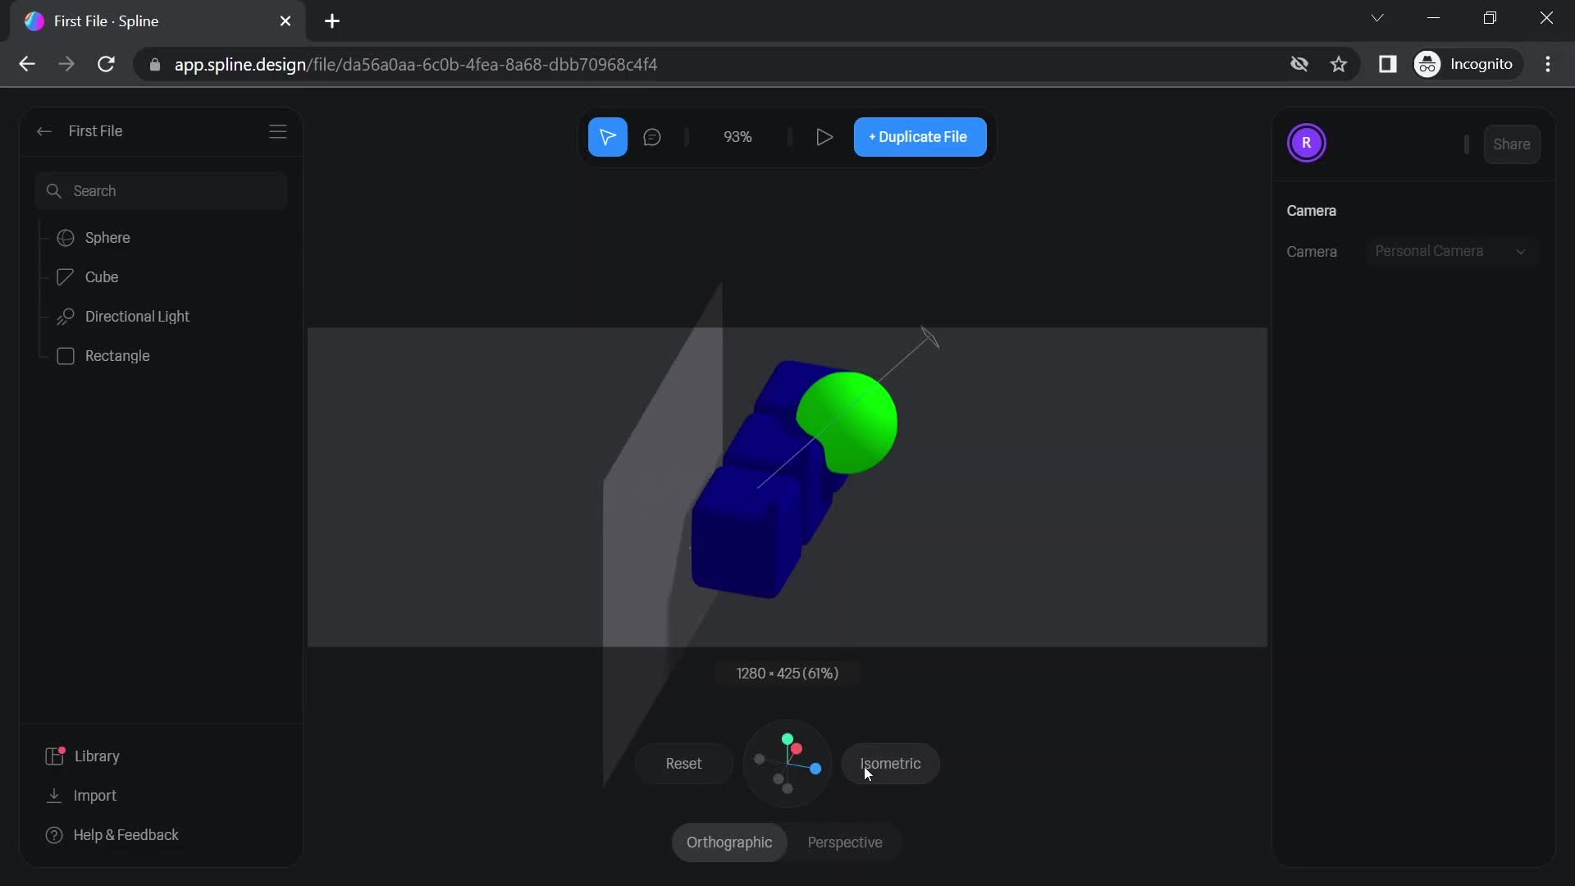This screenshot has height=886, width=1575.
Task: Click the Share button
Action: (1511, 144)
